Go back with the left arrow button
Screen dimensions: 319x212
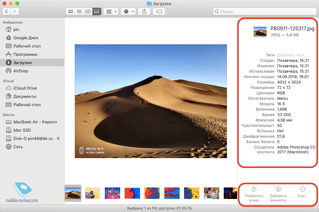tap(7, 11)
